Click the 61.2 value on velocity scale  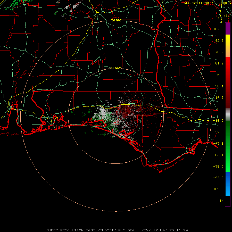219,63
